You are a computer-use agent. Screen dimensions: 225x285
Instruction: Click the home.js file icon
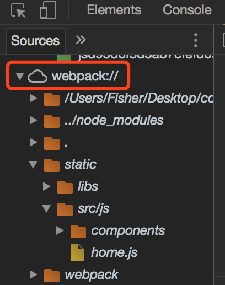[x=77, y=252]
